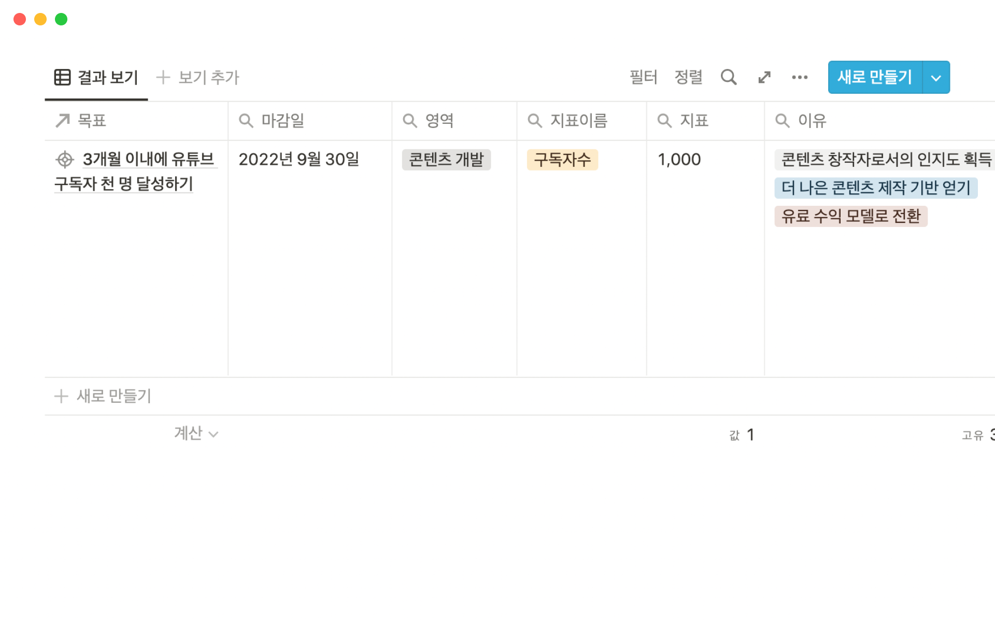Click the plus icon in the 새로 만들기 row
The width and height of the screenshot is (995, 622).
pos(61,396)
